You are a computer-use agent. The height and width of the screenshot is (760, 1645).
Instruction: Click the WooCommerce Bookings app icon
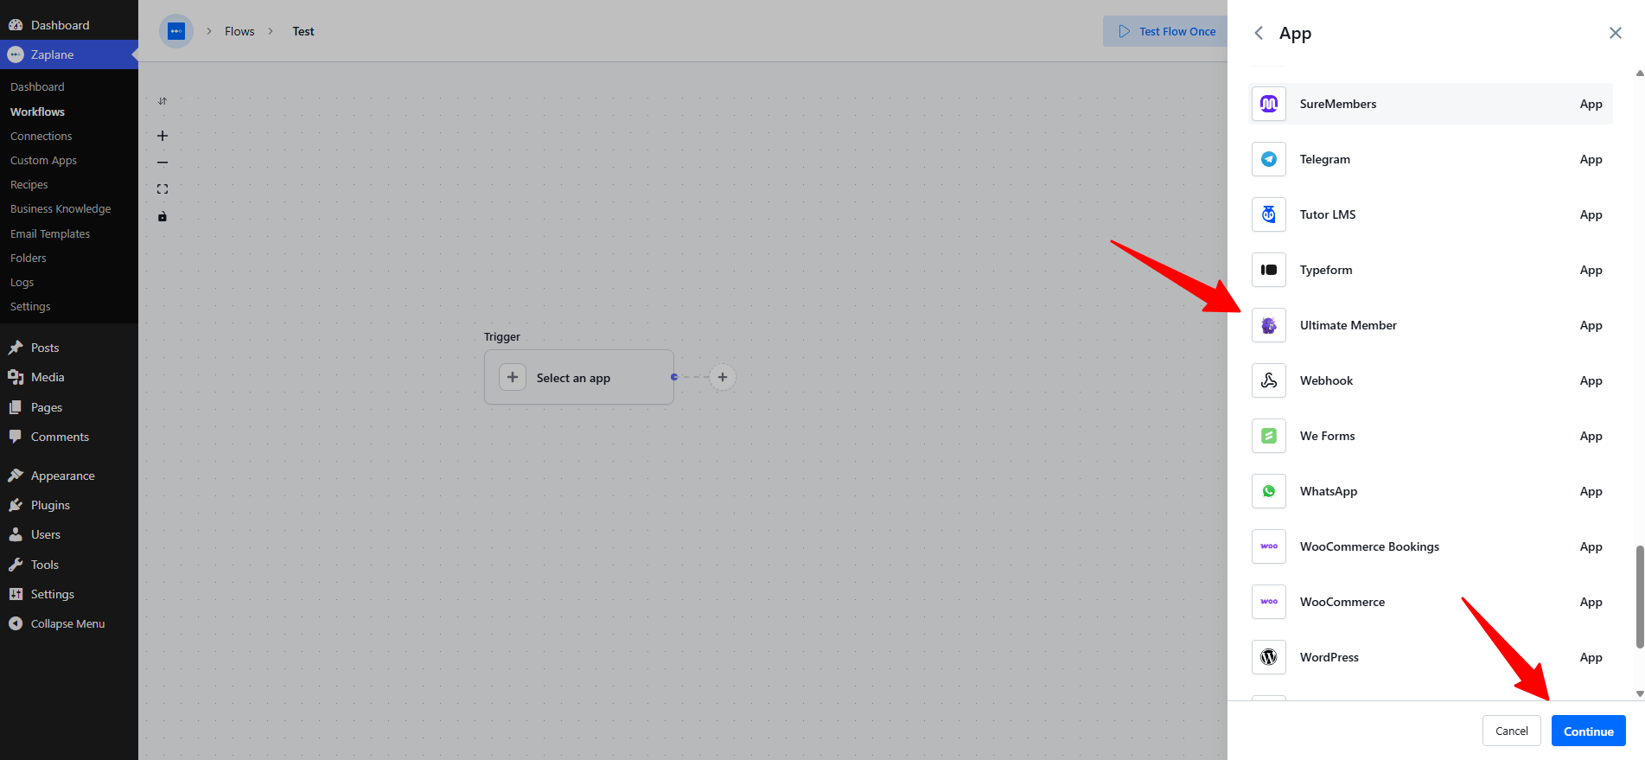pyautogui.click(x=1269, y=546)
